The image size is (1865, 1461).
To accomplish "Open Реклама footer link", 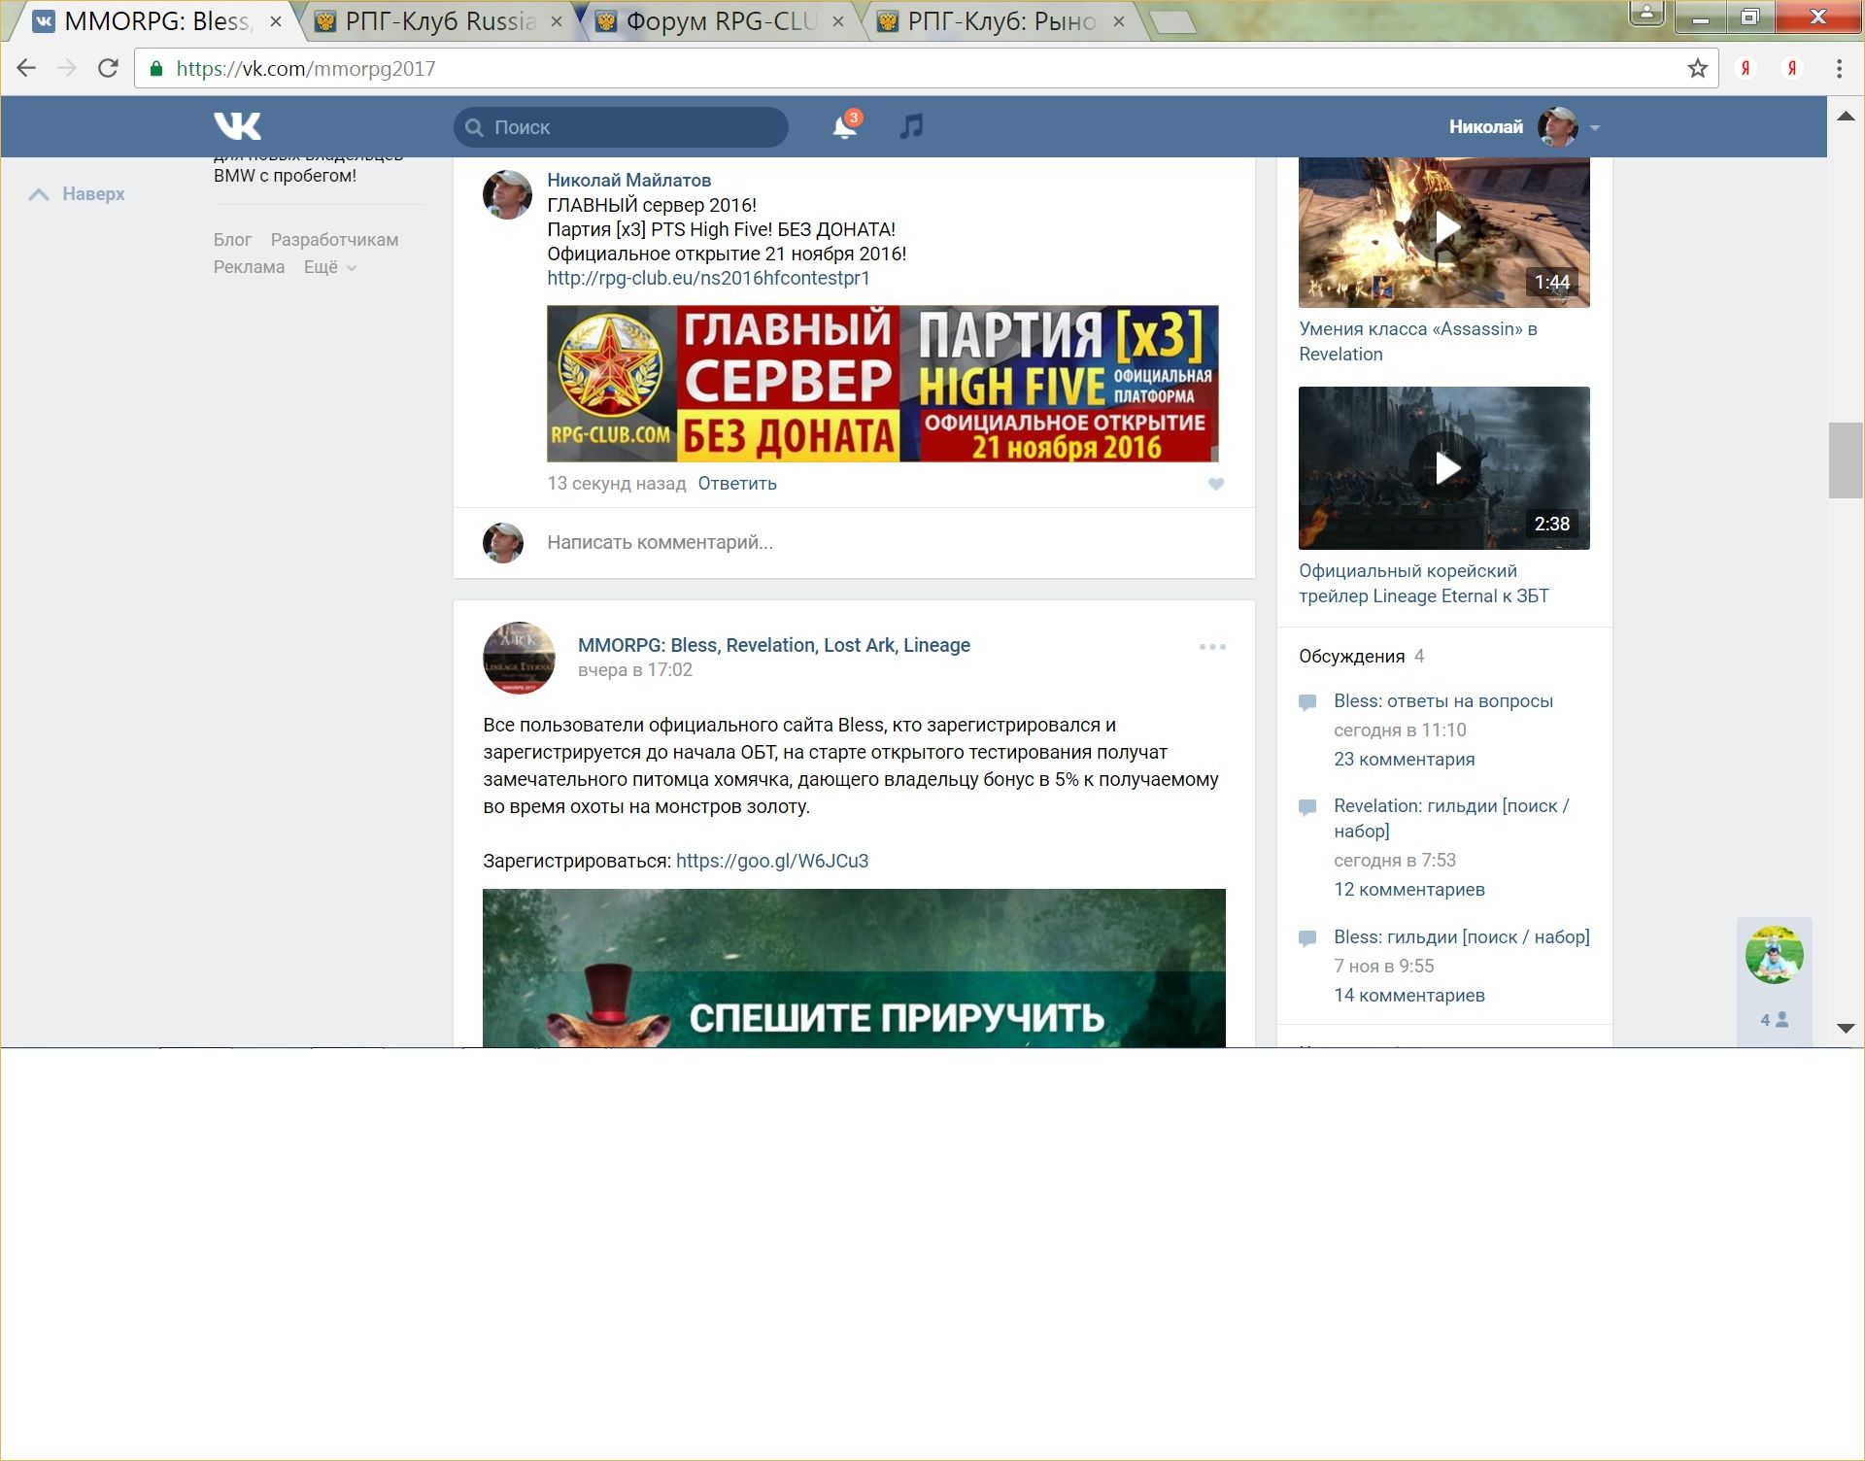I will tap(249, 267).
